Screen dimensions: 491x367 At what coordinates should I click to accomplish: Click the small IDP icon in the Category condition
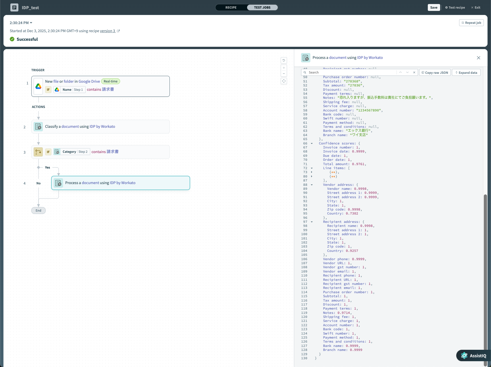pos(57,152)
